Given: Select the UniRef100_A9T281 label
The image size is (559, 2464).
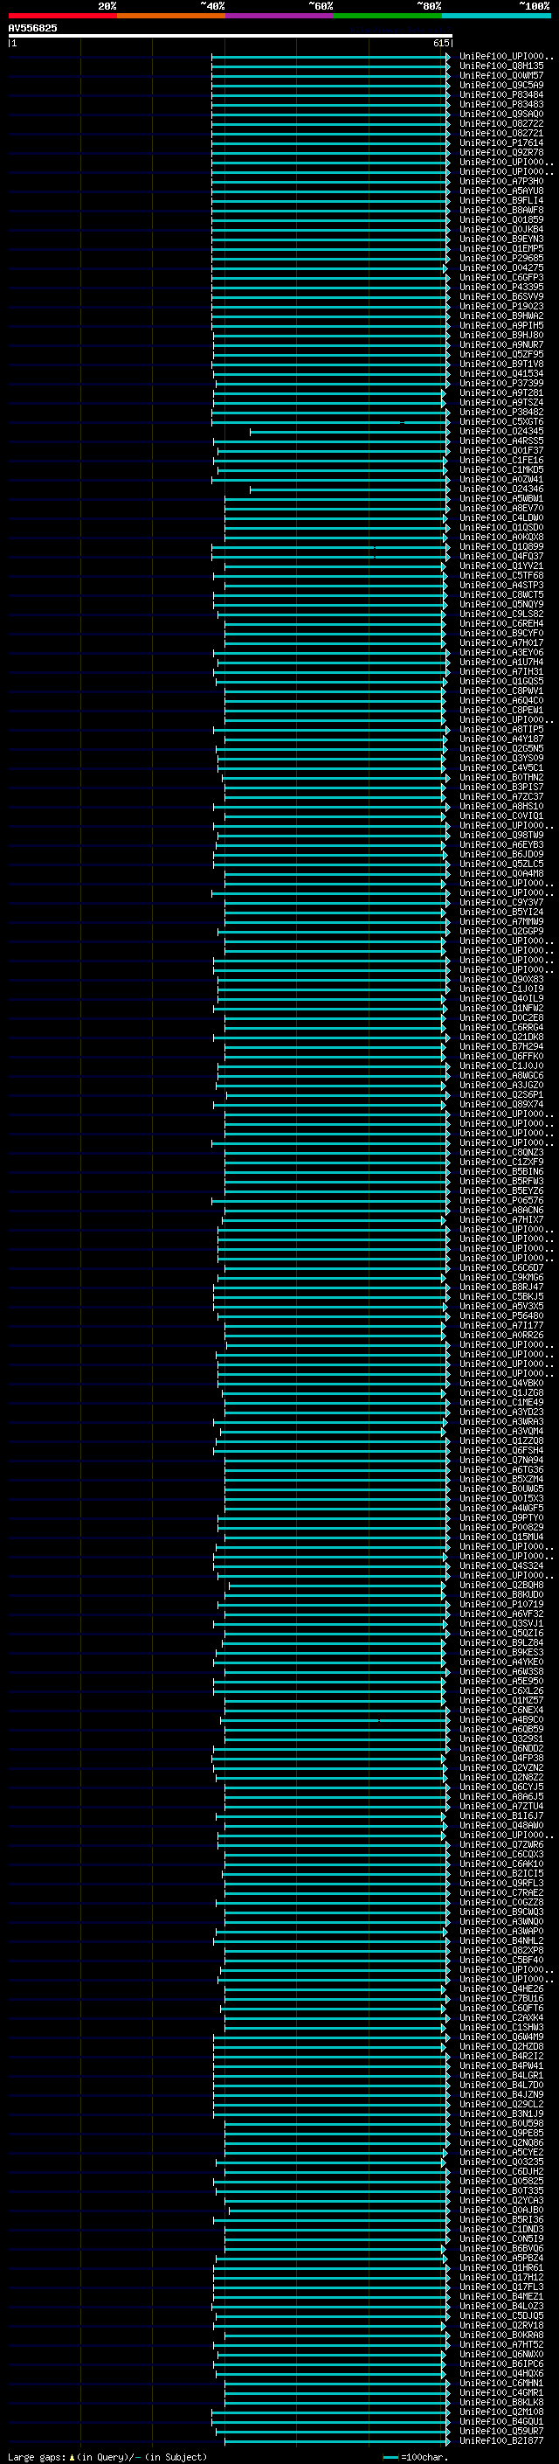Looking at the screenshot, I should pos(501,392).
